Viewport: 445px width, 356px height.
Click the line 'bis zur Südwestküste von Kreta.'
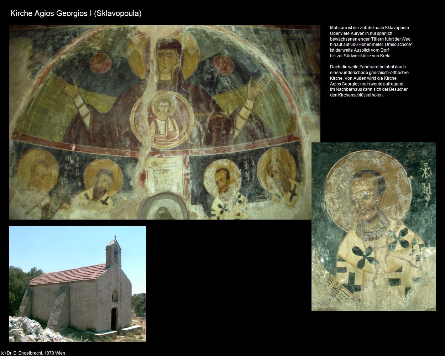click(x=361, y=56)
